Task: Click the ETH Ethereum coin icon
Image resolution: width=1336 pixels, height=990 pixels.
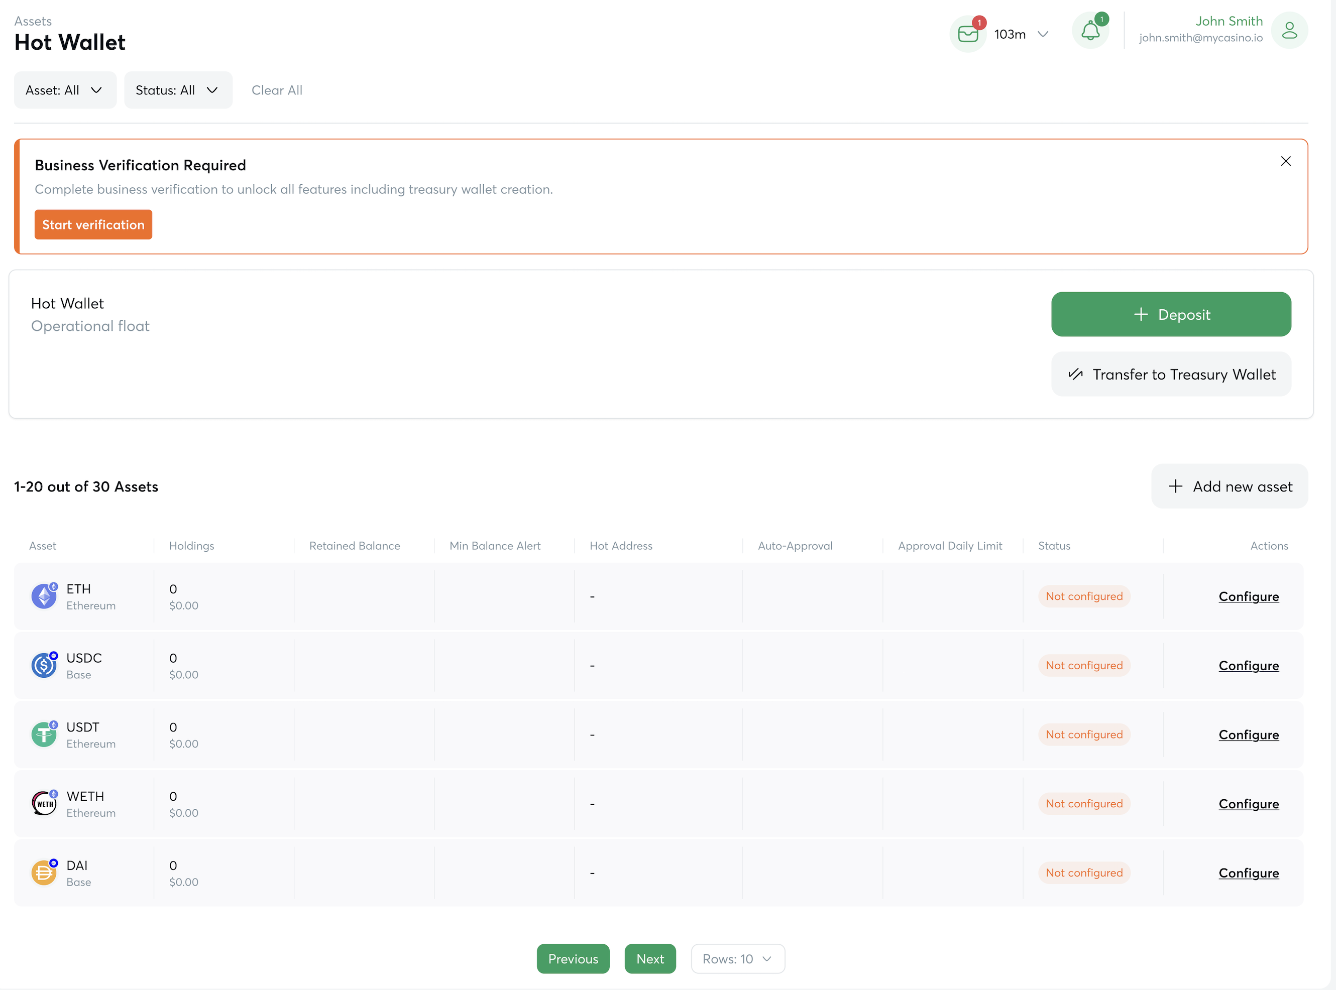Action: (44, 596)
